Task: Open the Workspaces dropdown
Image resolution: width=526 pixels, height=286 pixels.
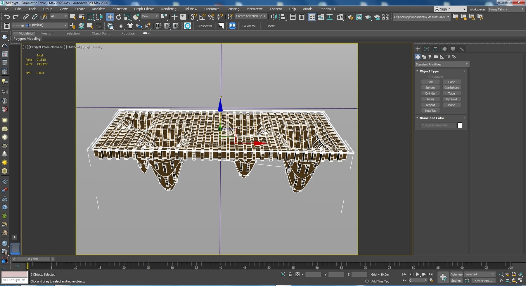Action: click(506, 9)
